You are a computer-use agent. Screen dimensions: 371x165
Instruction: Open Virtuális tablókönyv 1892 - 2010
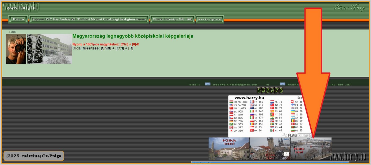[172, 19]
